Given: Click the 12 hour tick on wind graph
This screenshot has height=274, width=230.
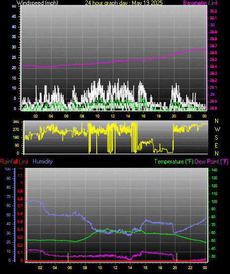Looking at the screenshot, I should 113,116.
